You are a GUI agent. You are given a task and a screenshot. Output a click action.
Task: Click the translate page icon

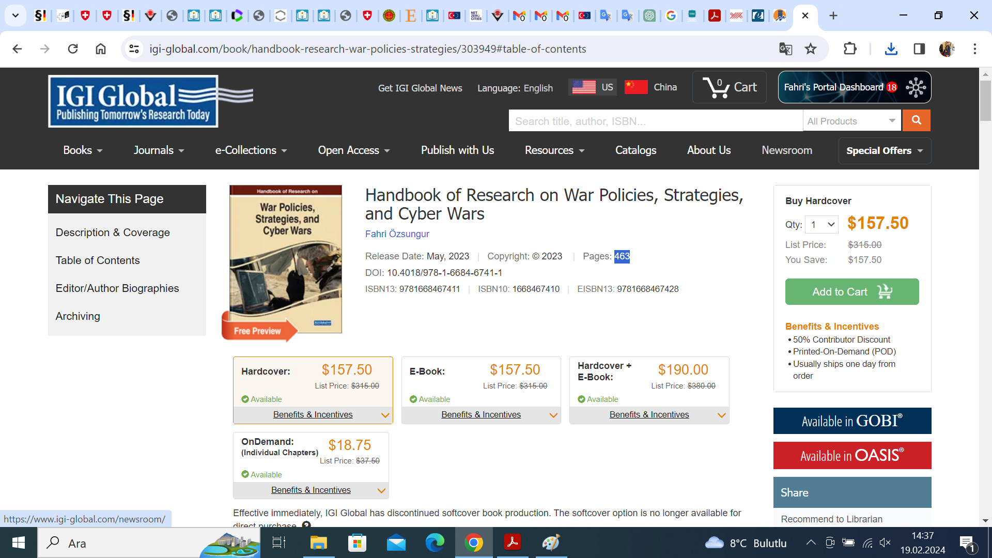[785, 49]
